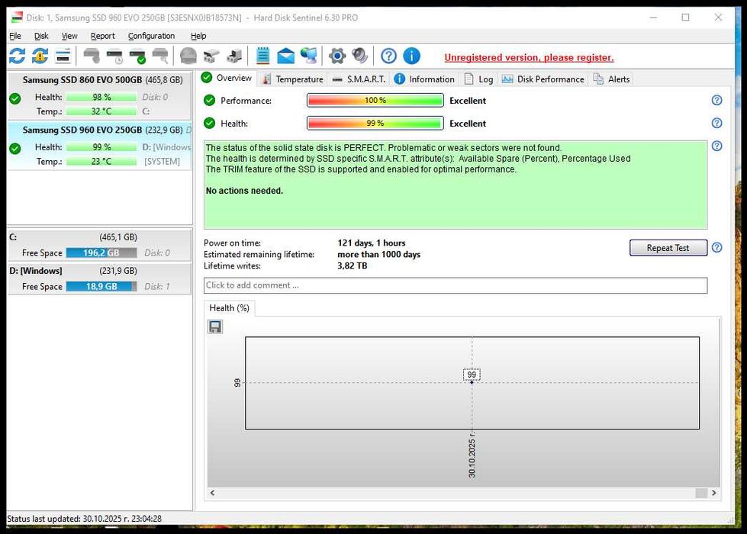Click the gray dome disk toolbar icon
Image resolution: width=747 pixels, height=534 pixels.
[x=188, y=56]
